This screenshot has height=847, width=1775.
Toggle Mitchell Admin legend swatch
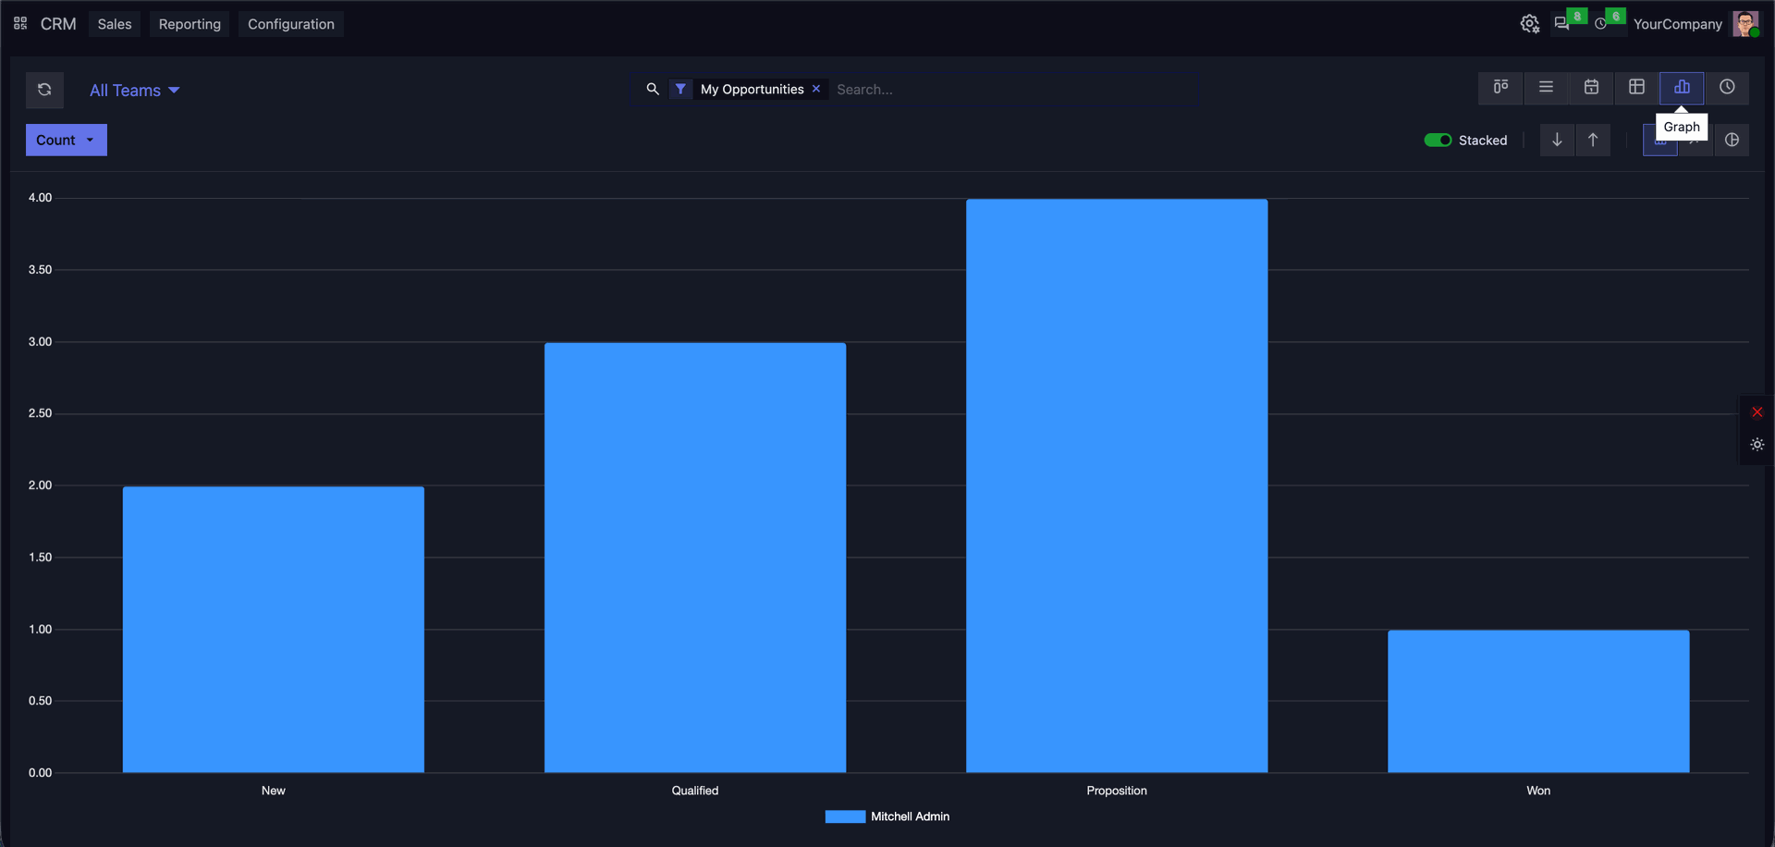click(845, 816)
